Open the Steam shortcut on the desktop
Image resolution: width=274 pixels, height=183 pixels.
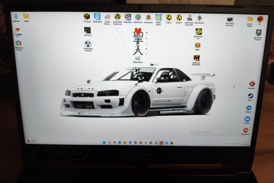250,97
